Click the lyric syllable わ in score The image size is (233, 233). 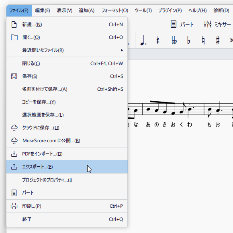coord(190,125)
